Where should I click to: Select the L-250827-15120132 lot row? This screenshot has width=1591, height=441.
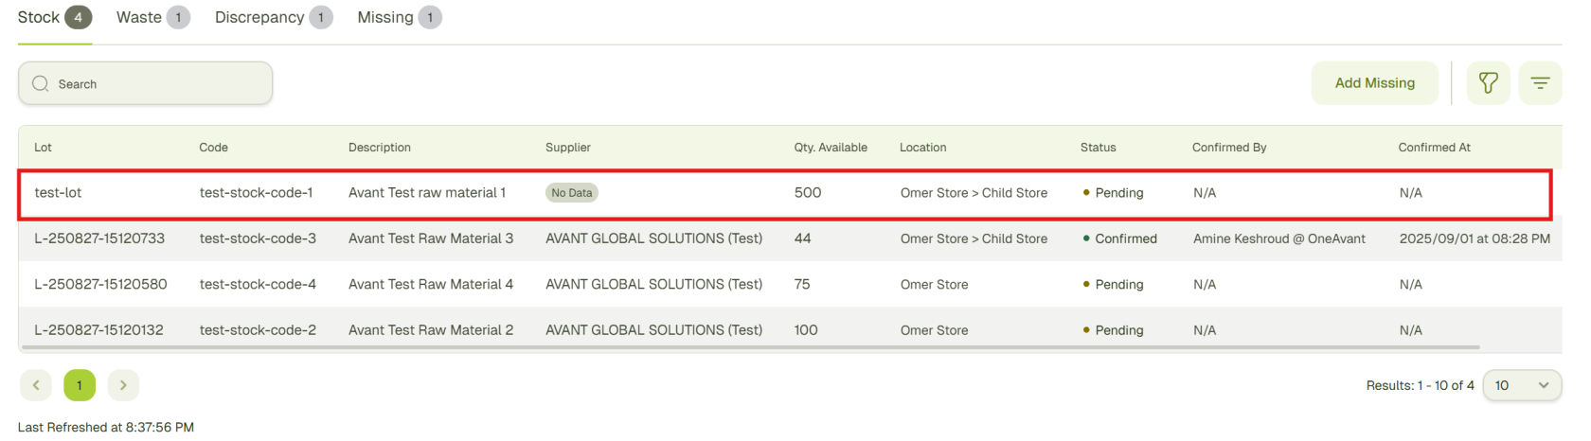pyautogui.click(x=98, y=330)
